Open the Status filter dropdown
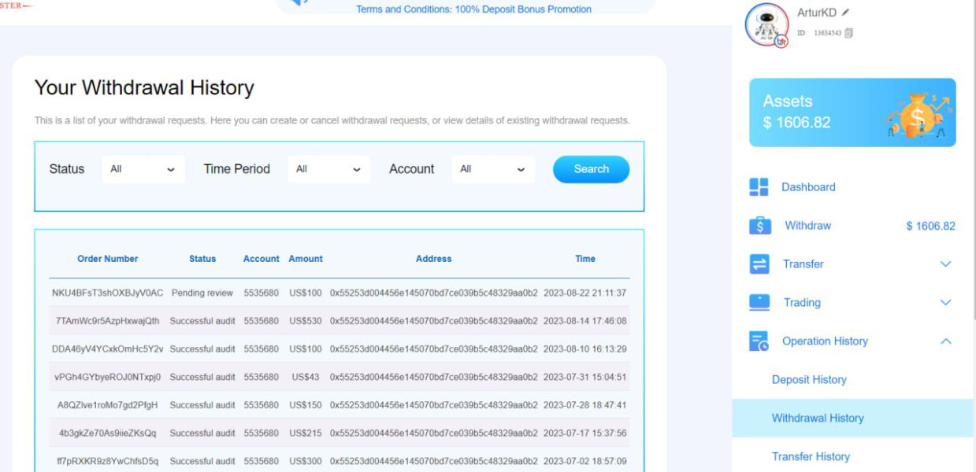This screenshot has height=472, width=976. [x=143, y=169]
